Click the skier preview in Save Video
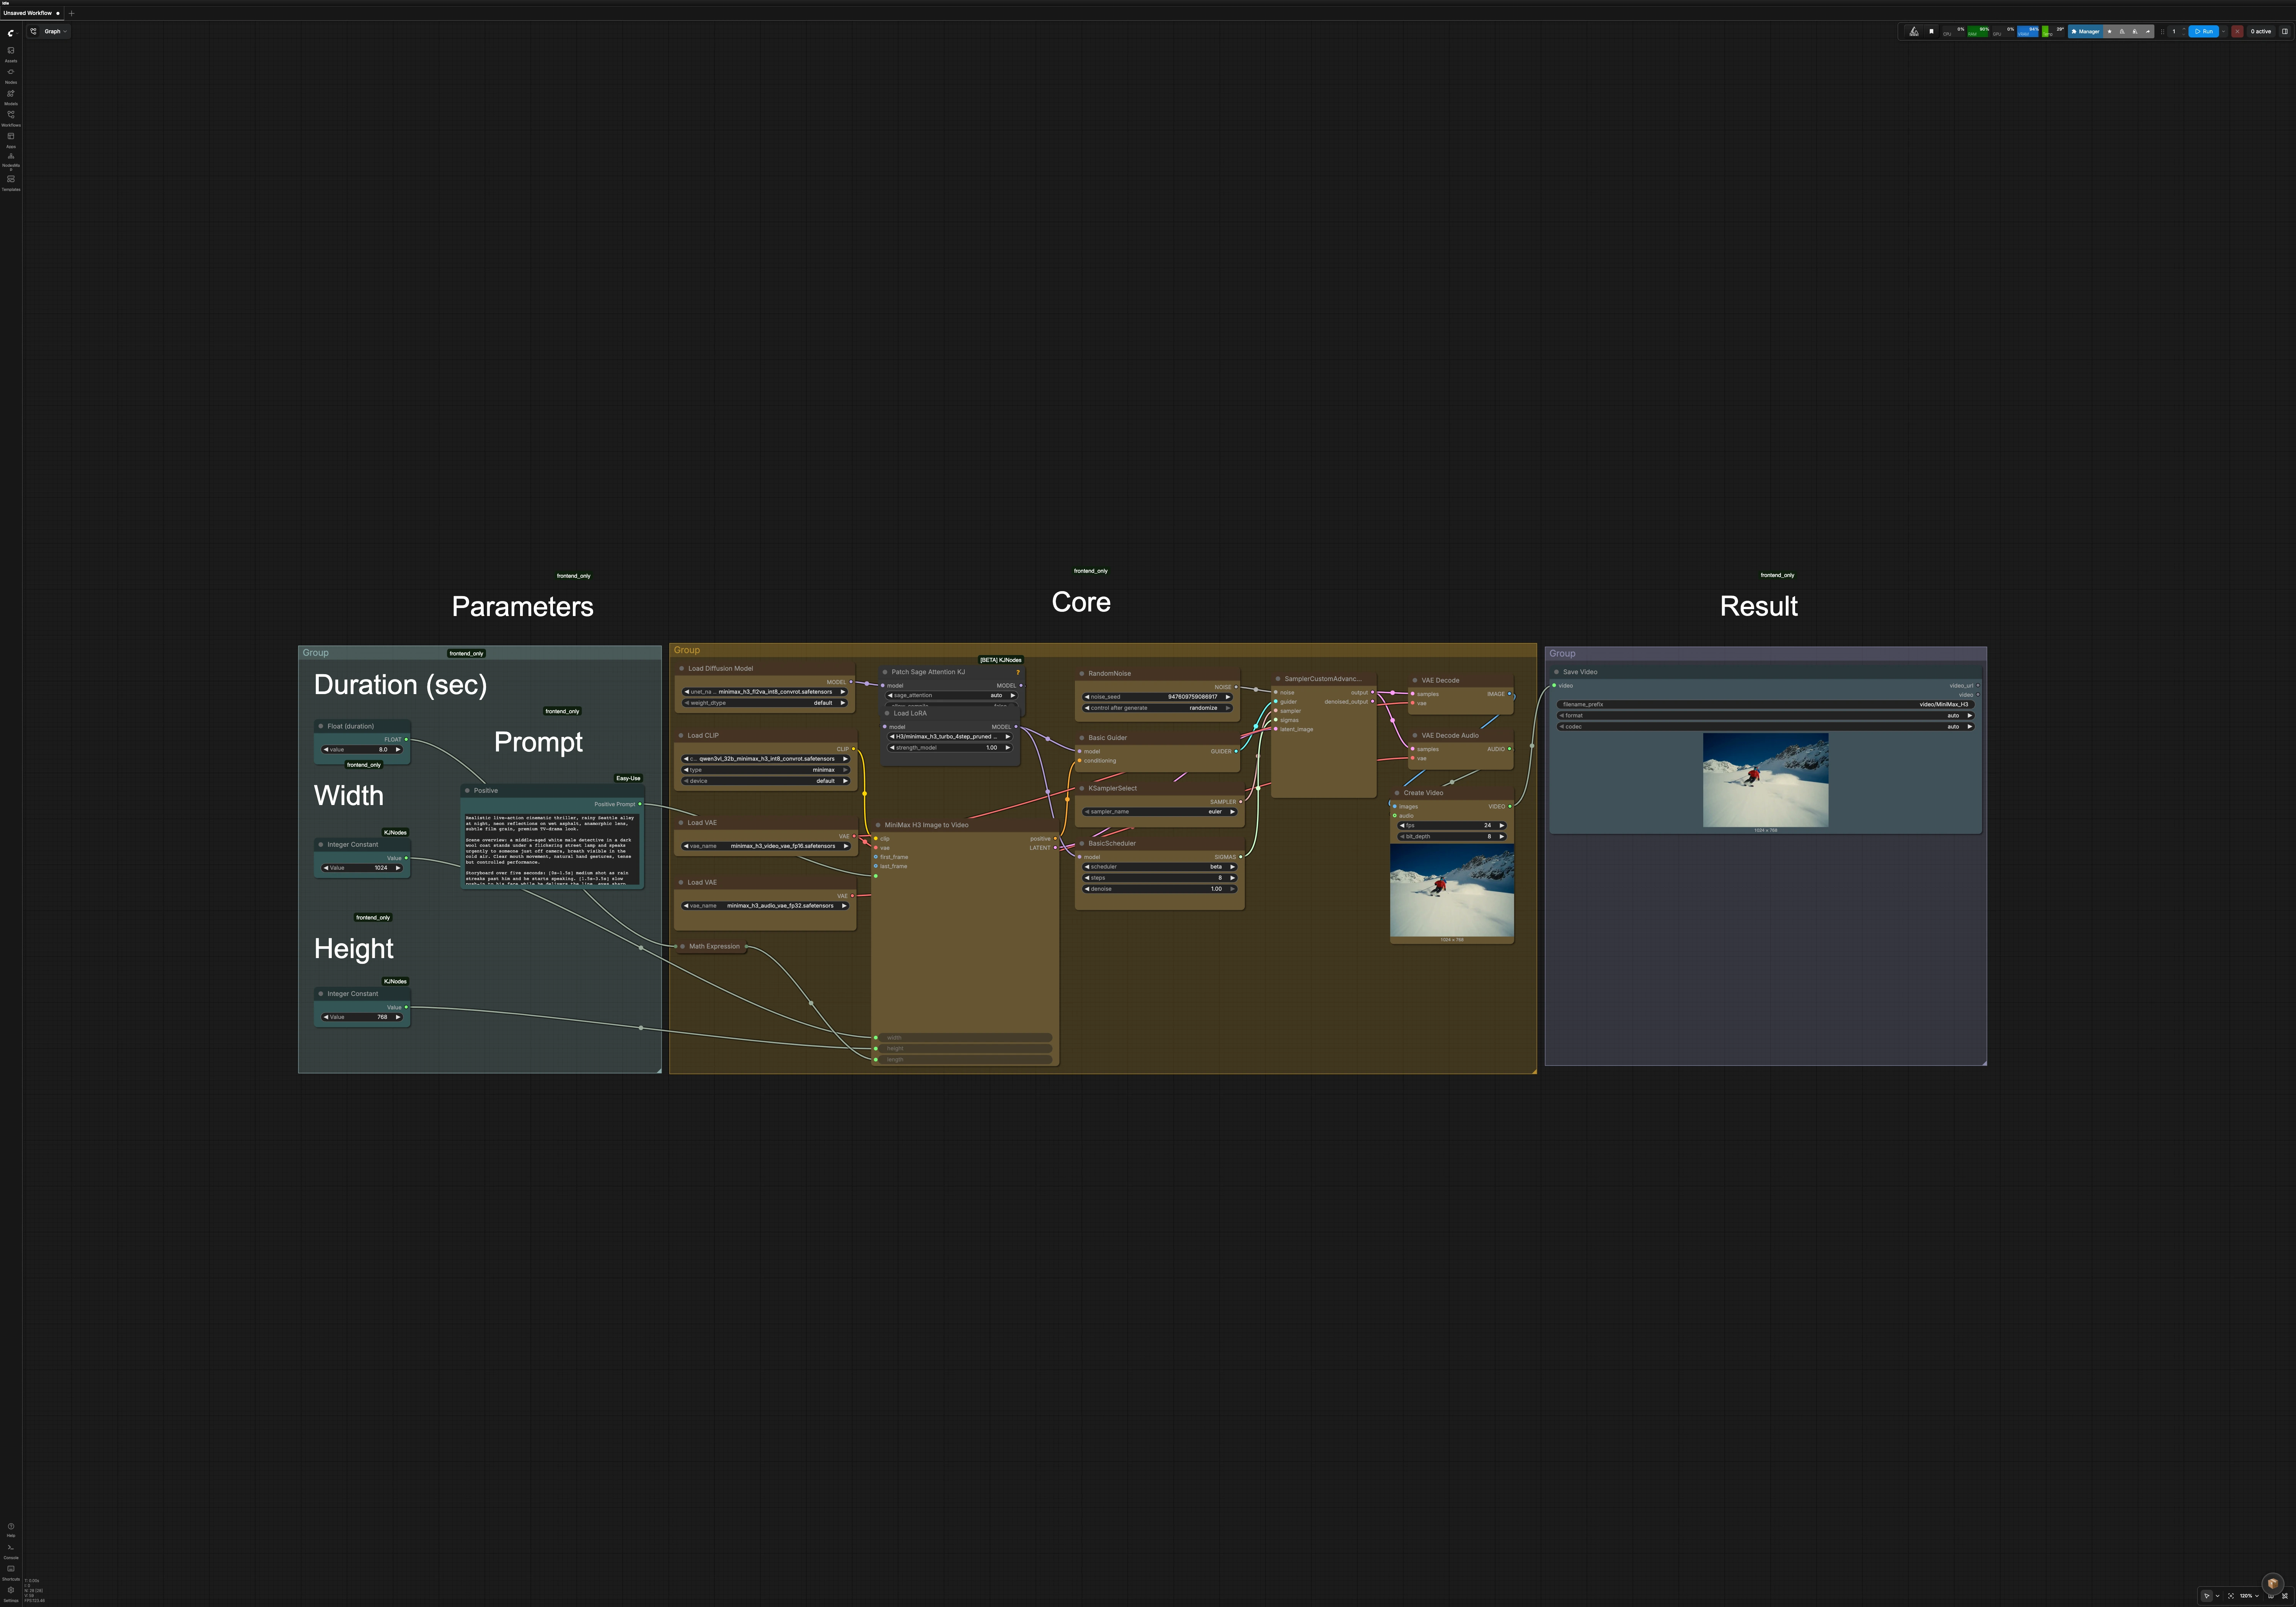This screenshot has width=2296, height=1607. [1766, 780]
